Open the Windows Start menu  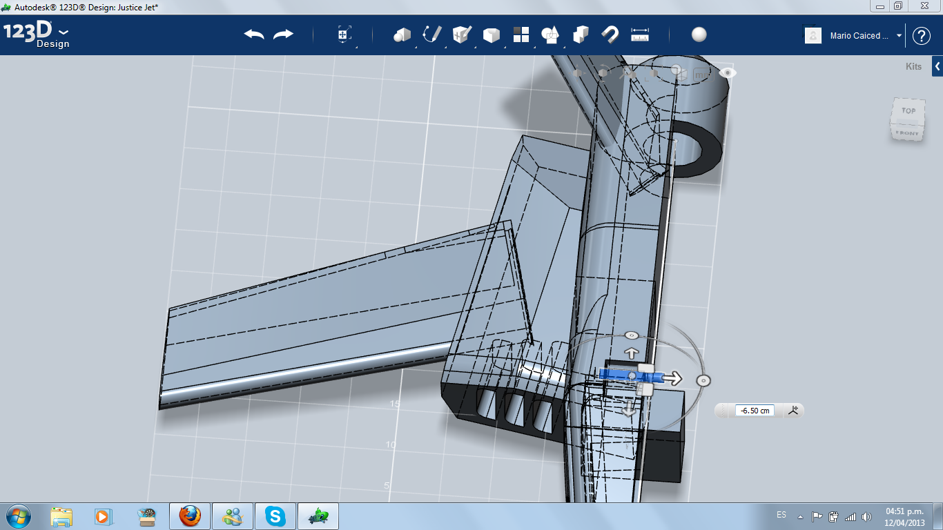click(x=17, y=516)
